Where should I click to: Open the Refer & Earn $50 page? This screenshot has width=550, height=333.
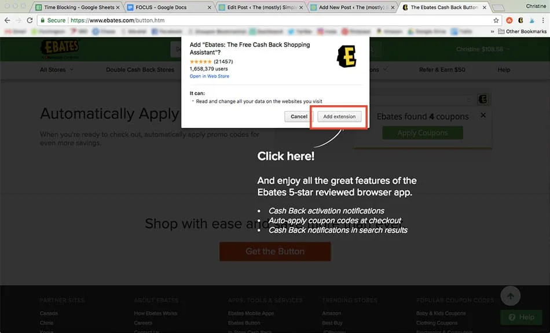point(442,70)
